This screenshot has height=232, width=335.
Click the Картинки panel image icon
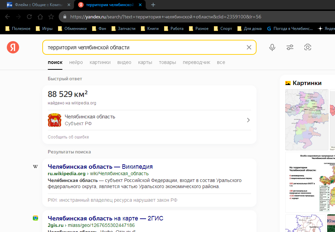pyautogui.click(x=288, y=83)
